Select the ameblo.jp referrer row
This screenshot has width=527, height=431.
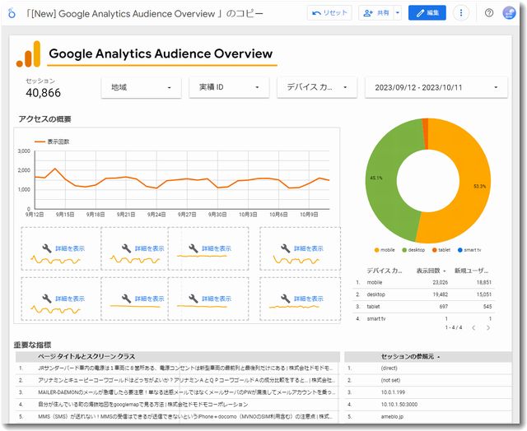coord(428,416)
